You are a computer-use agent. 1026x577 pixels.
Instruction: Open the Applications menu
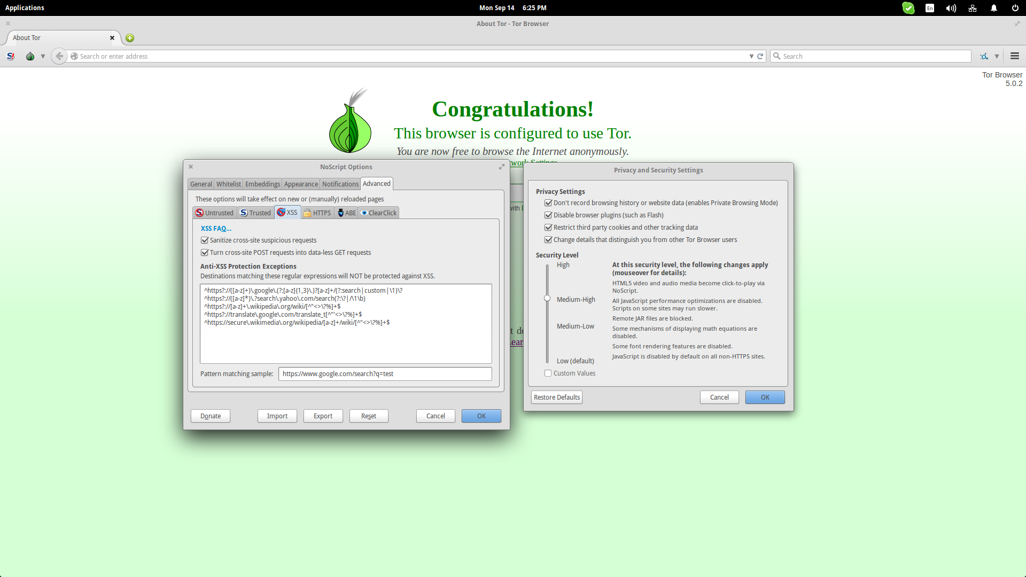click(25, 8)
